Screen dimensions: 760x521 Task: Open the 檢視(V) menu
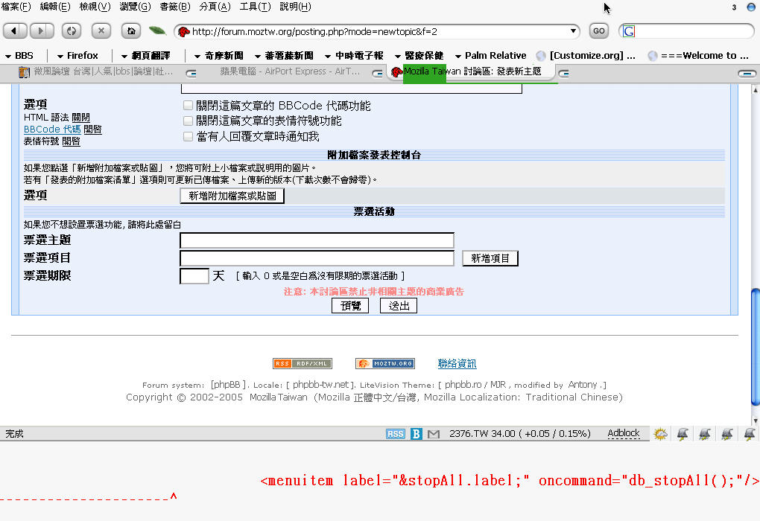(95, 7)
